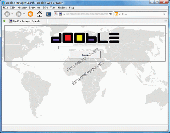Open the History menu
Screen dimensions: 170x133
point(22,8)
